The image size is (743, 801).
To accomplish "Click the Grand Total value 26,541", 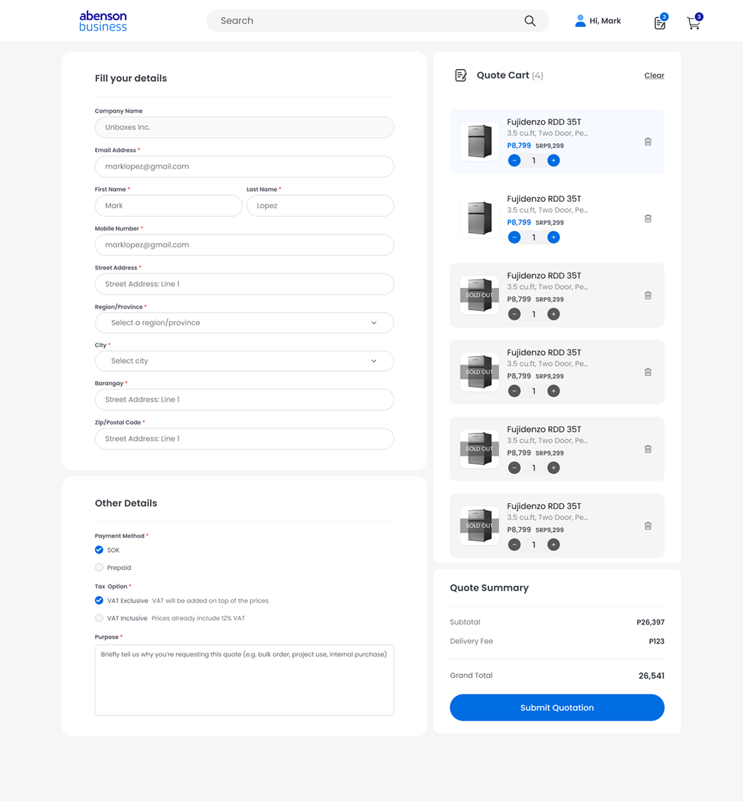I will click(x=651, y=676).
